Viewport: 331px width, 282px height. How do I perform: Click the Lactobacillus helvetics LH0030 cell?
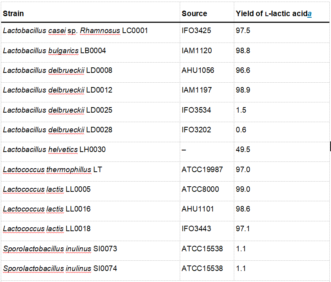point(55,150)
